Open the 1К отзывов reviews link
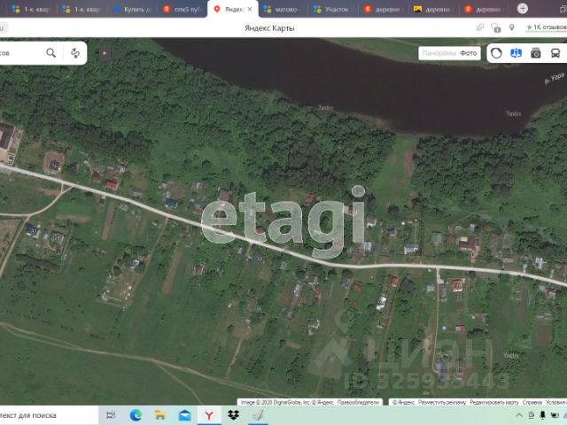The image size is (567, 425). tap(547, 27)
